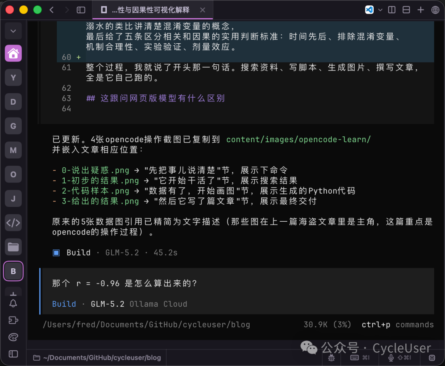Click diff line number 61
445x366 pixels.
[66, 68]
